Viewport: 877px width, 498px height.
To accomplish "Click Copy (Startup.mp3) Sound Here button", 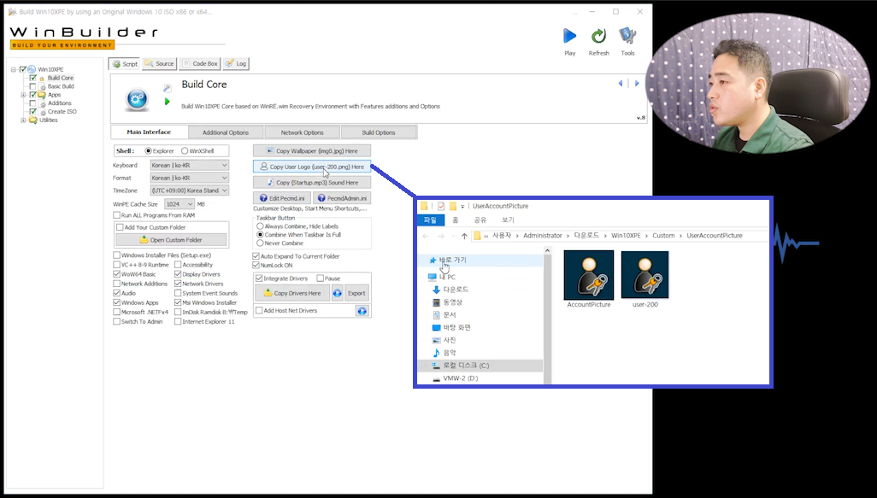I will [311, 182].
